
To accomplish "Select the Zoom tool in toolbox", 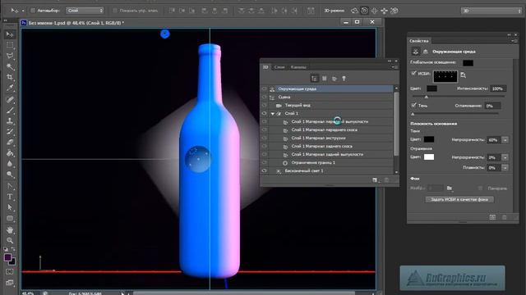I will point(10,240).
